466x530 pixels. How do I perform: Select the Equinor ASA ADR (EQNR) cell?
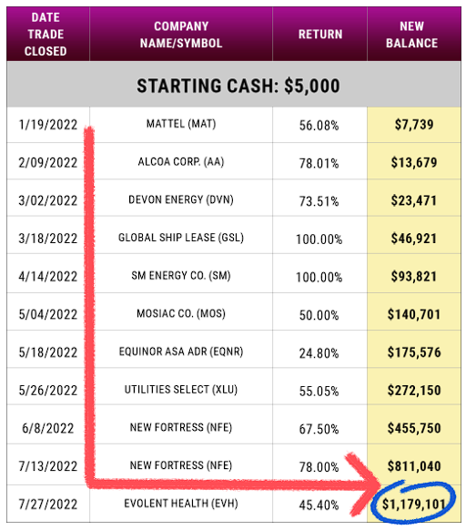click(x=181, y=352)
